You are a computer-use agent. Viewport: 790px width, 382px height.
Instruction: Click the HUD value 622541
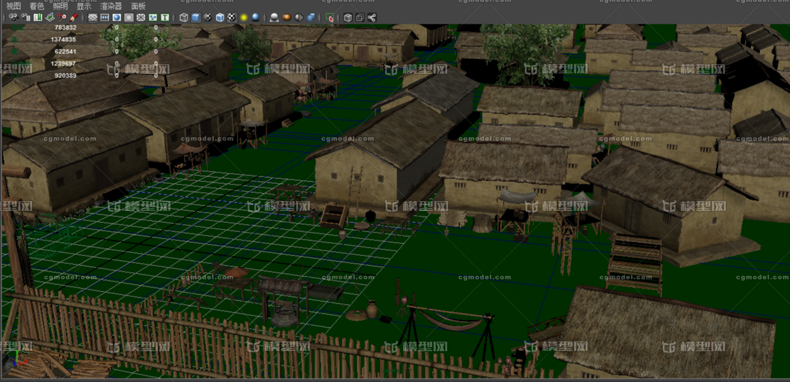[65, 52]
